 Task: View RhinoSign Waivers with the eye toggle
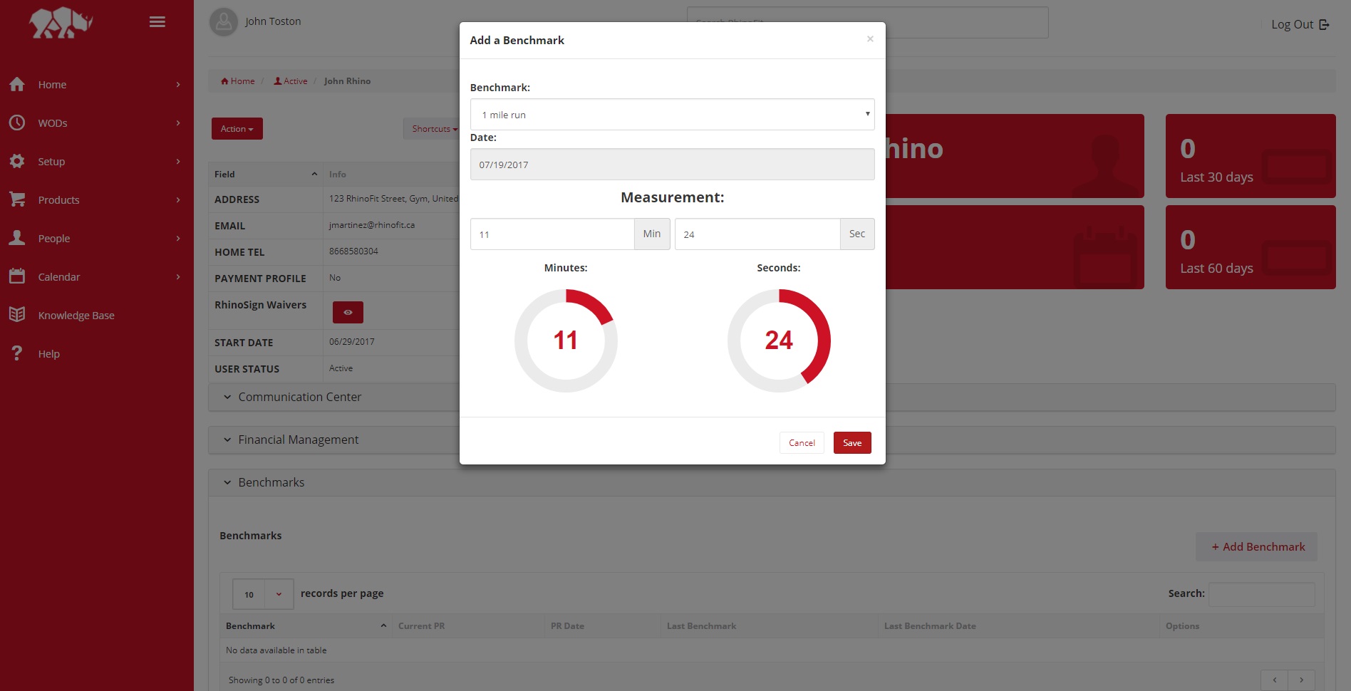point(347,311)
